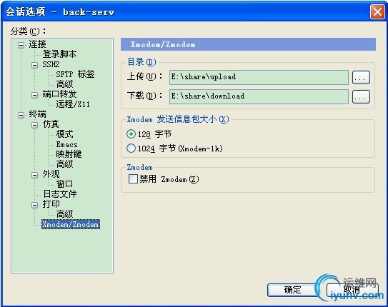The width and height of the screenshot is (388, 307).
Task: Collapse the 打印 tree node
Action: (x=34, y=205)
